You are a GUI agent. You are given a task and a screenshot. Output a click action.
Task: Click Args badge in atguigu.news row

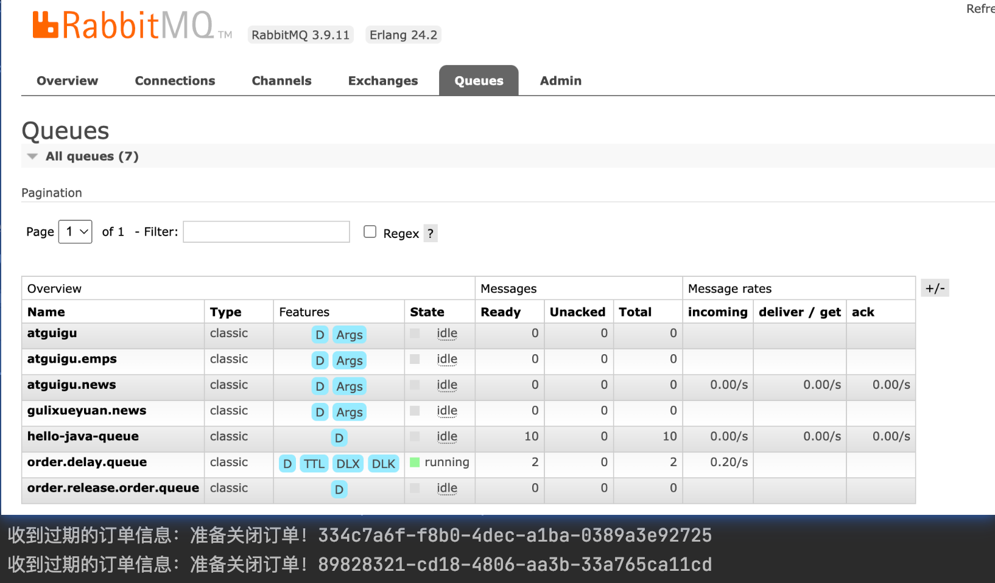(x=350, y=386)
